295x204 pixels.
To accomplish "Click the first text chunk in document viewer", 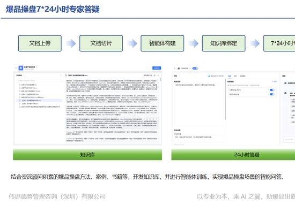I will click(x=112, y=86).
